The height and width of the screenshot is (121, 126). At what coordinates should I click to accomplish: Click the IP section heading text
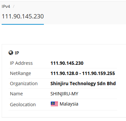click(x=17, y=53)
